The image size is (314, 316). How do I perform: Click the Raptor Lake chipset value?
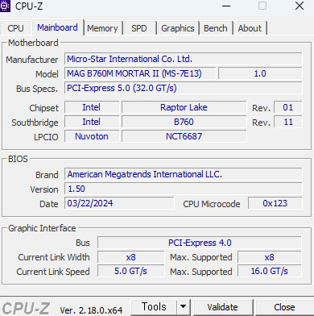click(184, 107)
